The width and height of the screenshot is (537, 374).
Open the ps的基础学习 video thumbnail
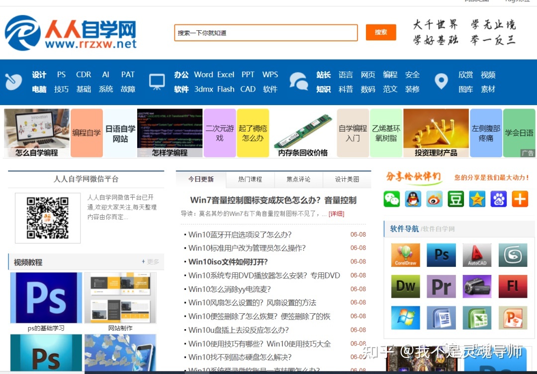click(46, 298)
